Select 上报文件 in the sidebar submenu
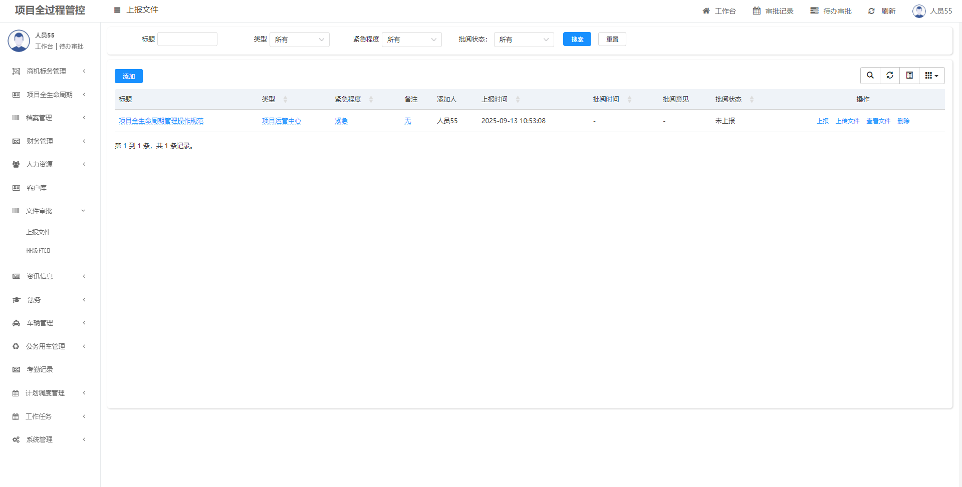 (x=38, y=232)
